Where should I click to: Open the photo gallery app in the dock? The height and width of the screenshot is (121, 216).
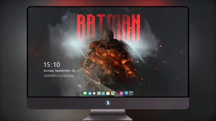pyautogui.click(x=113, y=93)
